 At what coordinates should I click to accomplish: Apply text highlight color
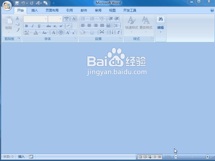(26, 32)
